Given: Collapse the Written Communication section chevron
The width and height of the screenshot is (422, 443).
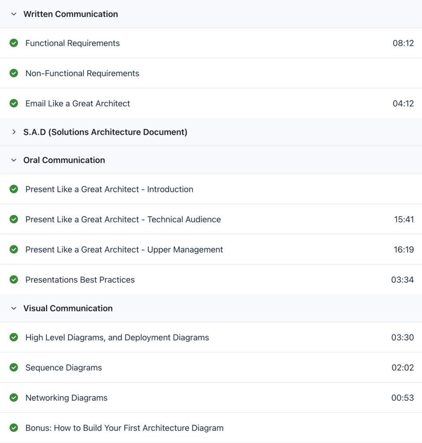Looking at the screenshot, I should [x=13, y=14].
